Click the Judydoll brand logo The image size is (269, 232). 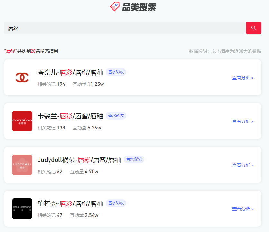coord(22,165)
